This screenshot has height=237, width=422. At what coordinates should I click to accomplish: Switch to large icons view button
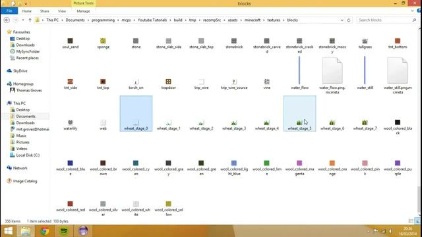tap(417, 221)
